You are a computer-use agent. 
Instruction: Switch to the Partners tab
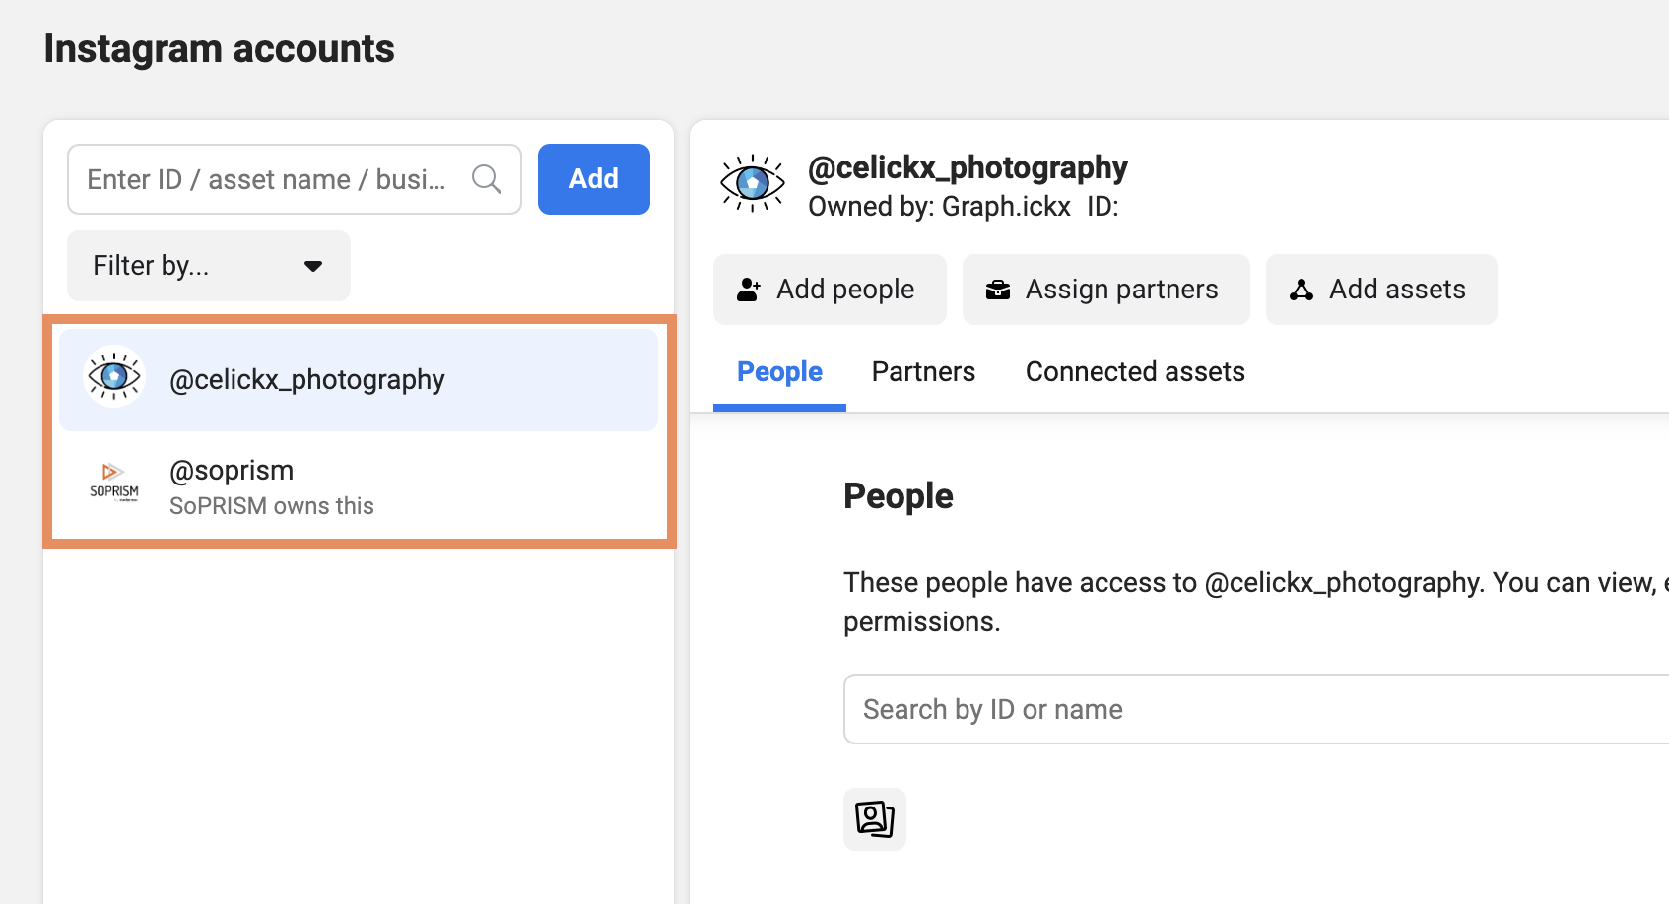point(923,372)
